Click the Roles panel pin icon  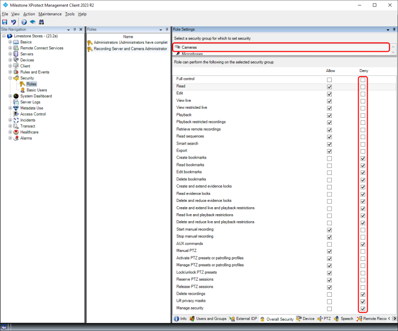[167, 29]
